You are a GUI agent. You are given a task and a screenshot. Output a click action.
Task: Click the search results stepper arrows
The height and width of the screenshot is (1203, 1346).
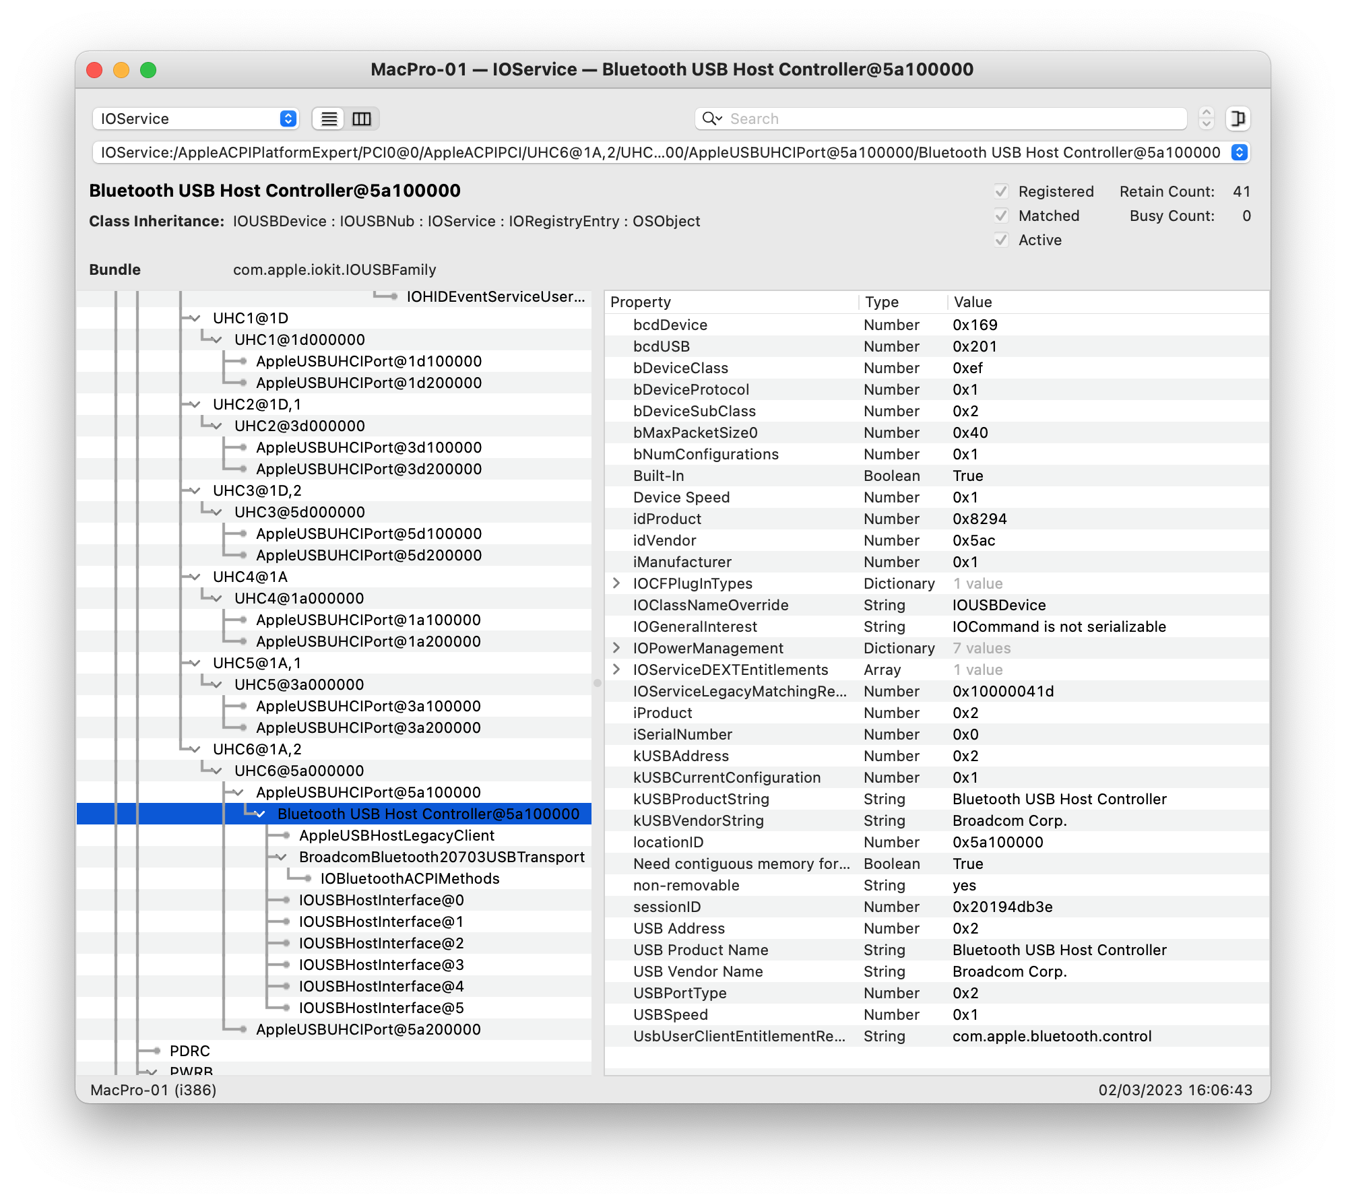1207,119
